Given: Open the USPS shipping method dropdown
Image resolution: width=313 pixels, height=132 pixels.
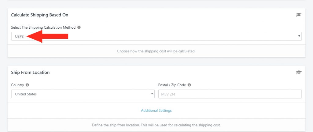Looking at the screenshot, I should click(x=156, y=36).
